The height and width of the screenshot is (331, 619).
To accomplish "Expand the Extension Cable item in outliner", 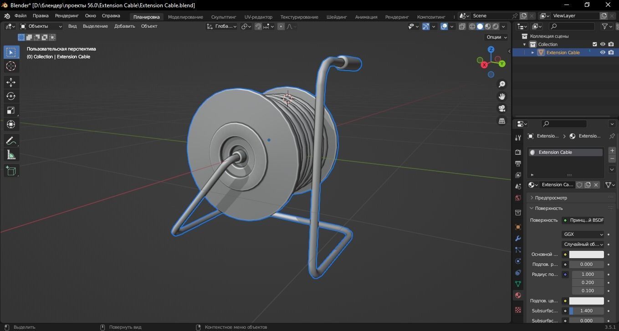I will pos(532,52).
